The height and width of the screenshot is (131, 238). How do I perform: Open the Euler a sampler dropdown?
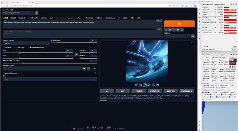[x=25, y=43]
